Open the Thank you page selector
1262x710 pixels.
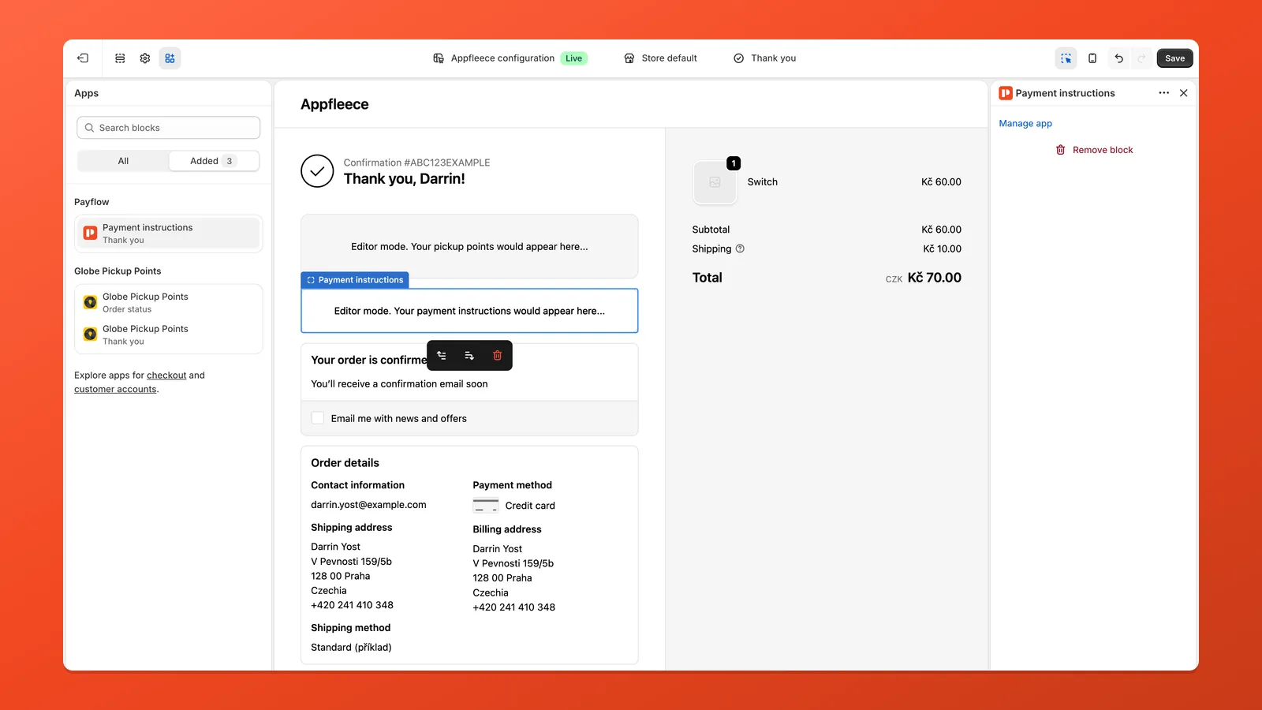point(764,58)
